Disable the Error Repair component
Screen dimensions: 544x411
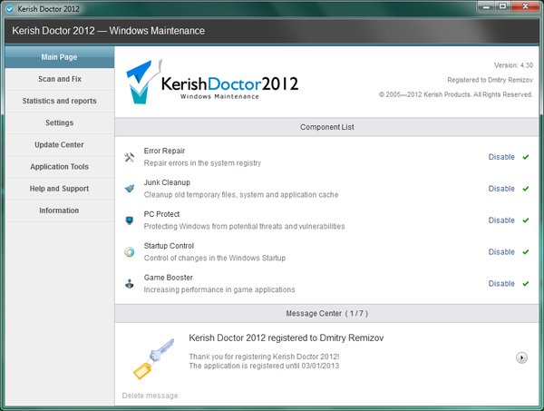coord(501,157)
